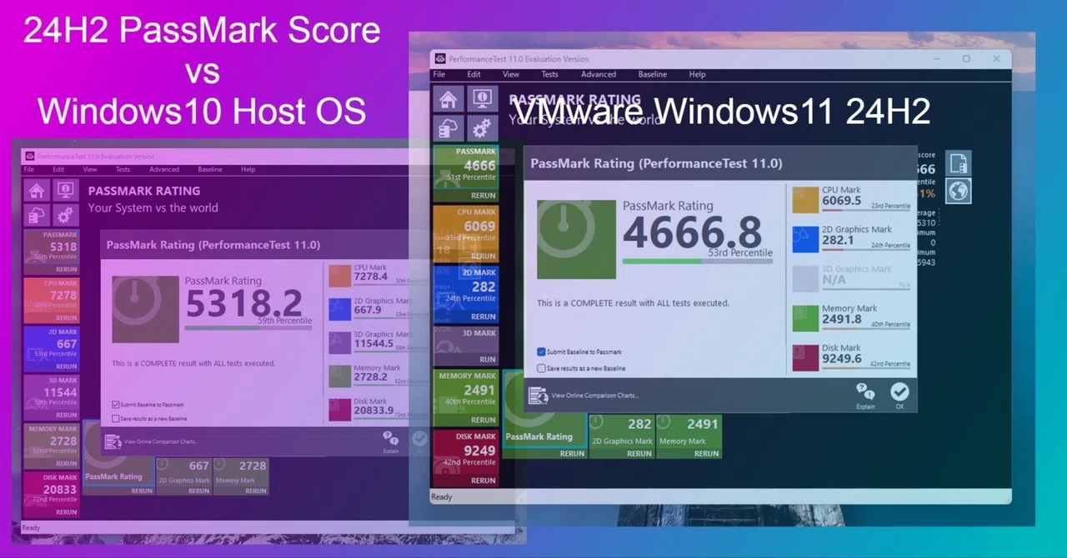1067x558 pixels.
Task: Maximize the right VMware PerformanceTest window
Action: [x=966, y=58]
